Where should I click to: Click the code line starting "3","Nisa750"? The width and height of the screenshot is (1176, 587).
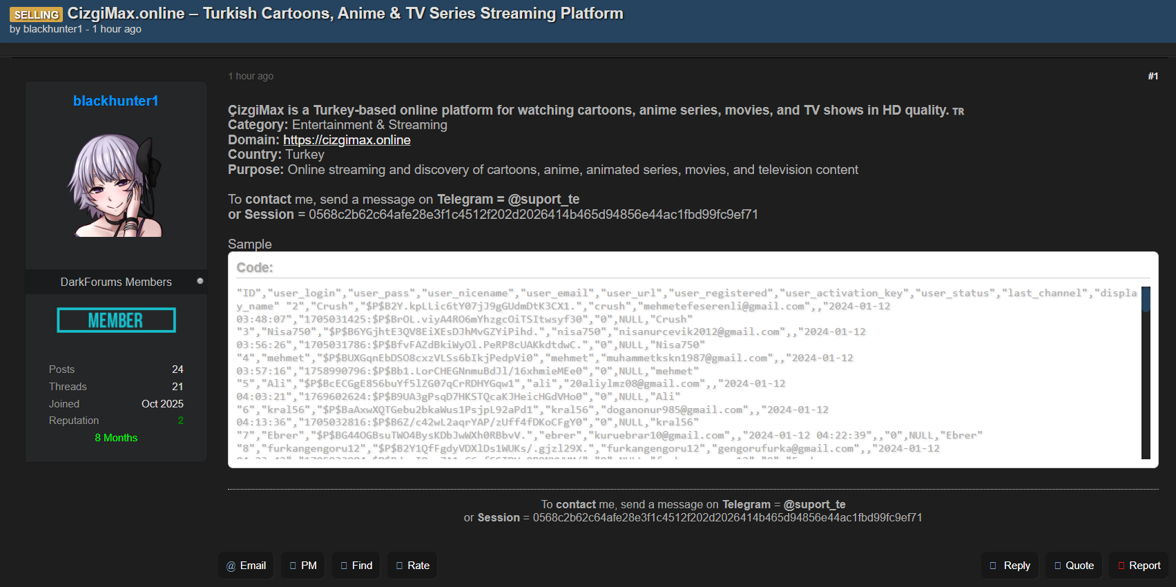(551, 332)
